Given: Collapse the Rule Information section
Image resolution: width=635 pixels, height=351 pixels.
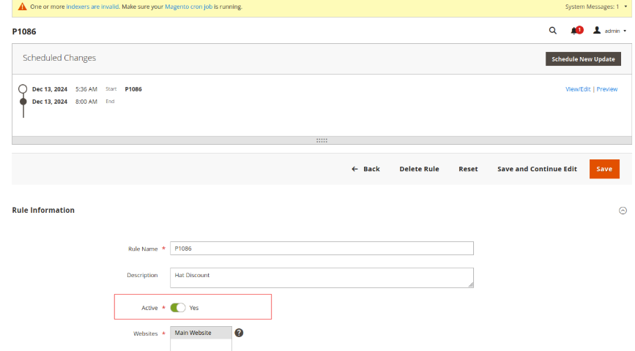Looking at the screenshot, I should pos(623,211).
